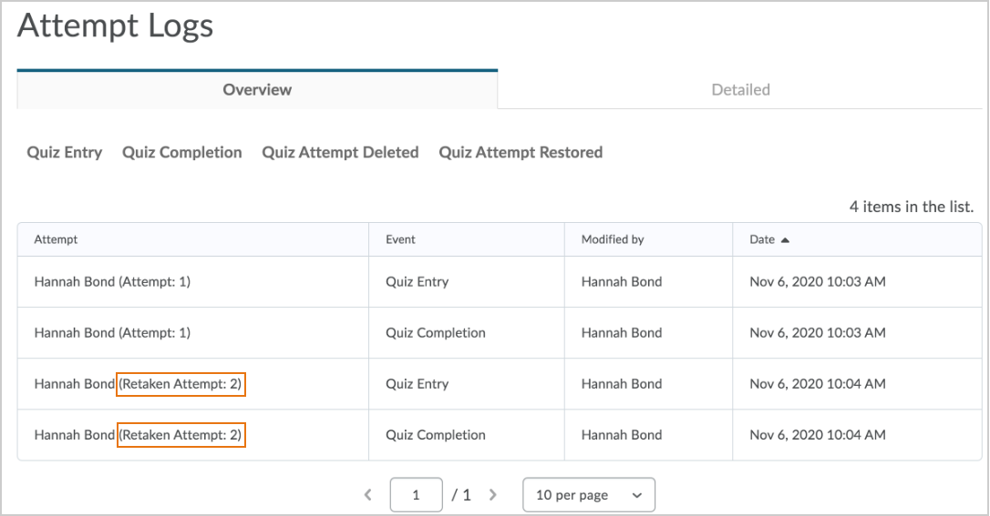
Task: Open the 10 per page dropdown
Action: [x=588, y=495]
